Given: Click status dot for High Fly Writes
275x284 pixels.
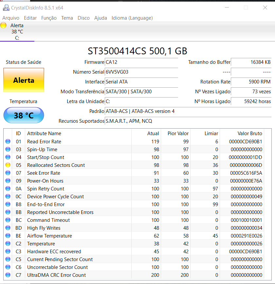Looking at the screenshot, I should [x=8, y=228].
